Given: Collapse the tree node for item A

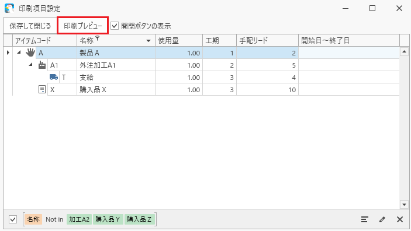Looking at the screenshot, I should coord(19,52).
